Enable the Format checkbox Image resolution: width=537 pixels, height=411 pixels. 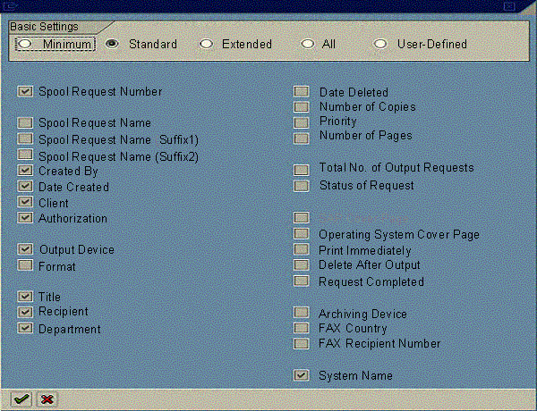pos(25,266)
